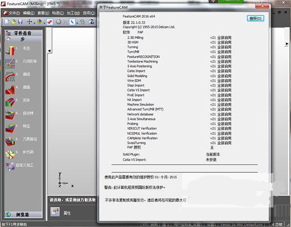Open the 自定义加工 custom machining icon
The width and height of the screenshot is (291, 227).
coord(10,167)
